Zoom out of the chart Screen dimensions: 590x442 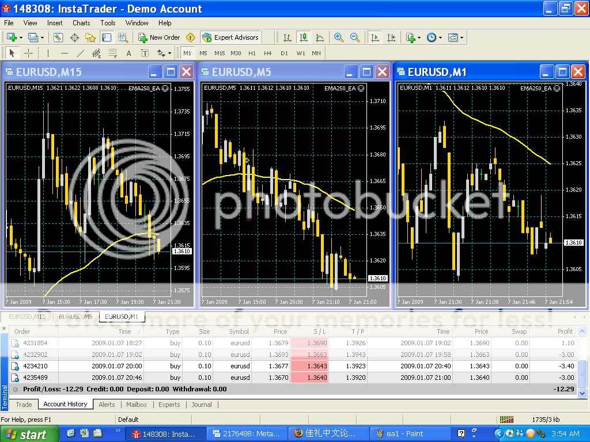tap(355, 37)
